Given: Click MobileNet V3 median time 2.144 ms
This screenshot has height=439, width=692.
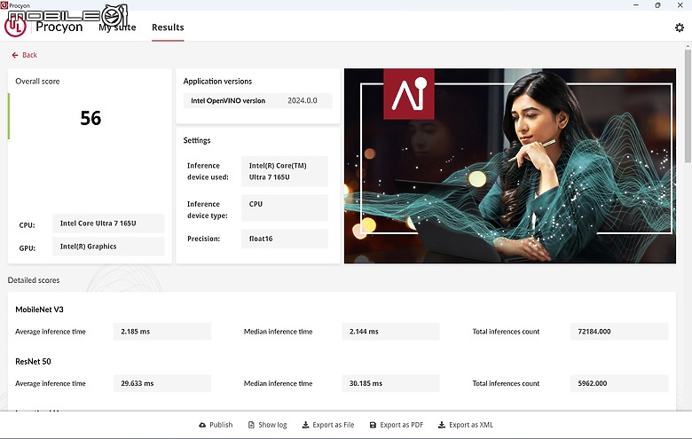Looking at the screenshot, I should [390, 332].
